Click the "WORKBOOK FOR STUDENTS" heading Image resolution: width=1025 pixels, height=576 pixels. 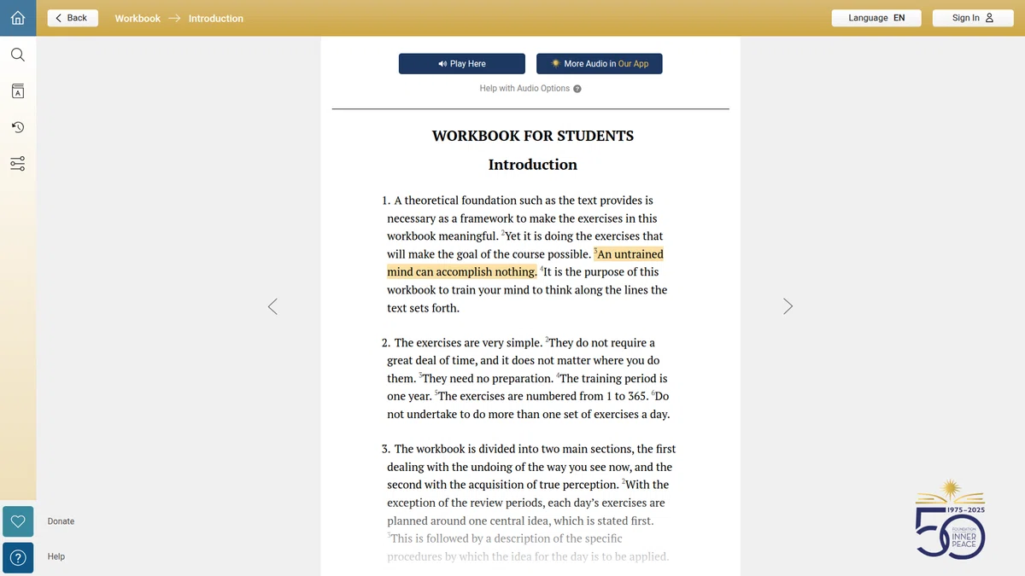click(533, 136)
